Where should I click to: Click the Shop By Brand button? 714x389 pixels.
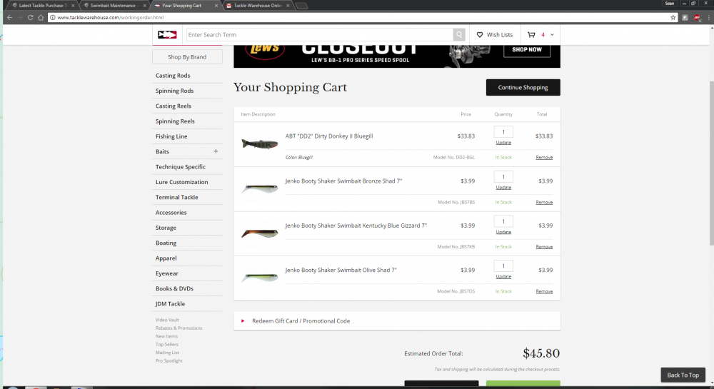coord(187,57)
